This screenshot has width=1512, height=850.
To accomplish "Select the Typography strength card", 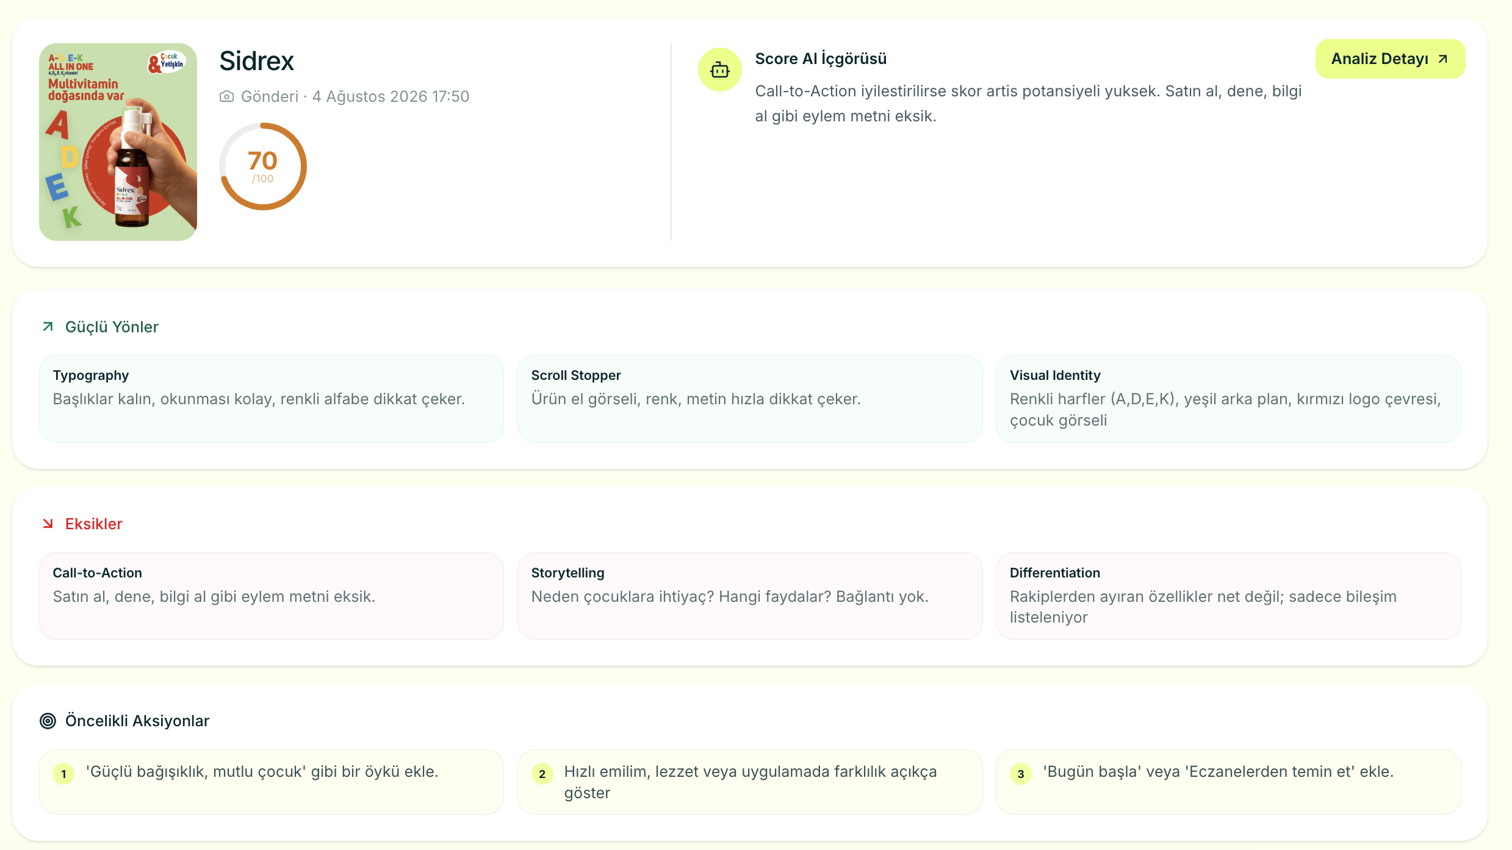I will 272,399.
